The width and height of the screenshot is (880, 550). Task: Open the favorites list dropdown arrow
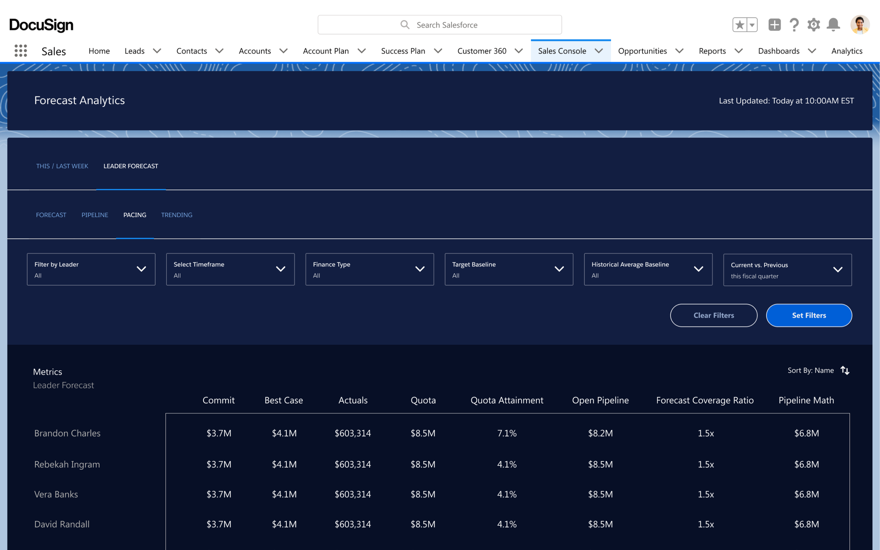point(752,25)
